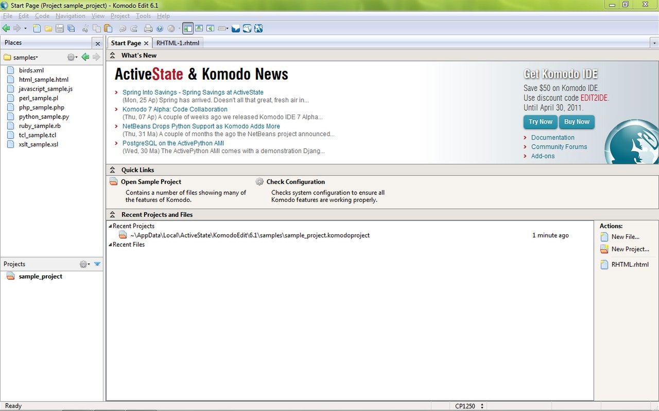This screenshot has width=659, height=411.
Task: Open the Tools menu
Action: (143, 16)
